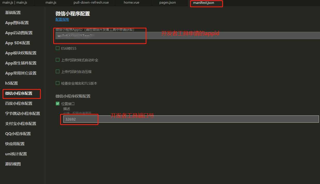Select QQ小程序配置 in sidebar
This screenshot has height=184, width=320.
[18, 134]
